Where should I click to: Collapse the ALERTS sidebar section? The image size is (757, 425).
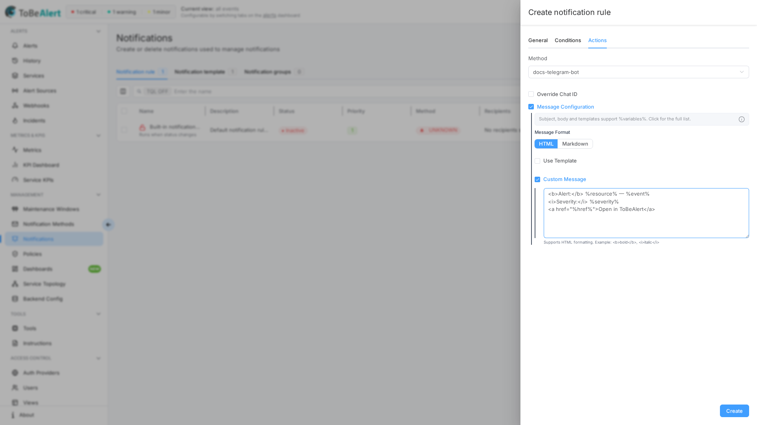[99, 31]
